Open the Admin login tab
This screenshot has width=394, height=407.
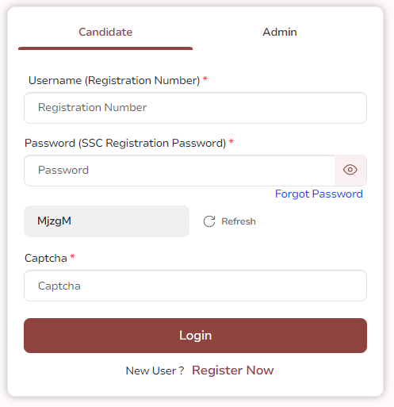(x=280, y=32)
